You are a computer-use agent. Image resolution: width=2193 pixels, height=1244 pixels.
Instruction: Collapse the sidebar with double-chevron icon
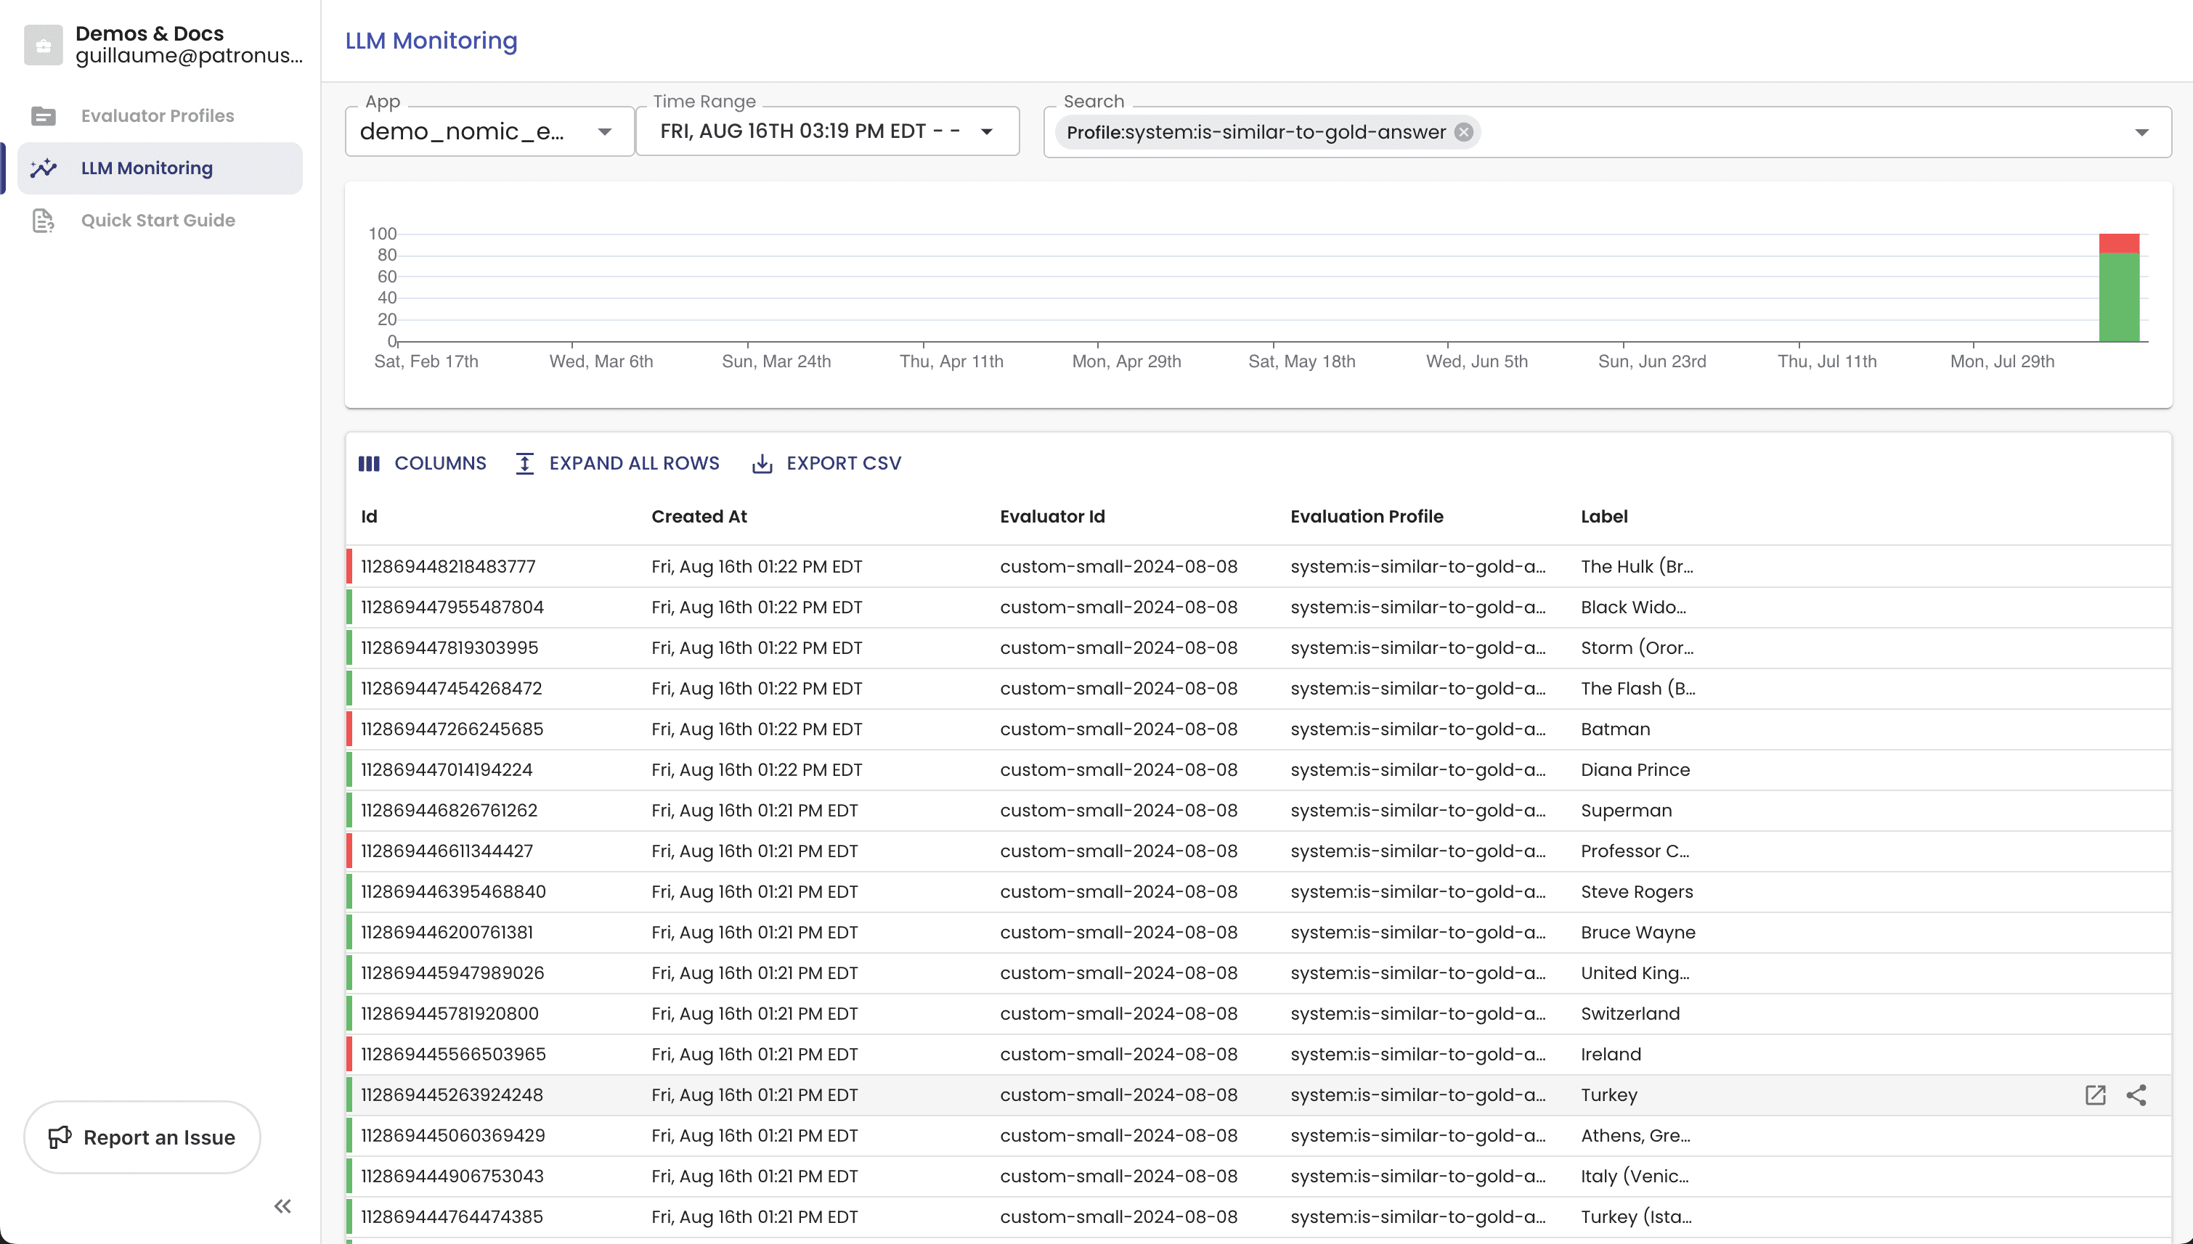click(282, 1206)
